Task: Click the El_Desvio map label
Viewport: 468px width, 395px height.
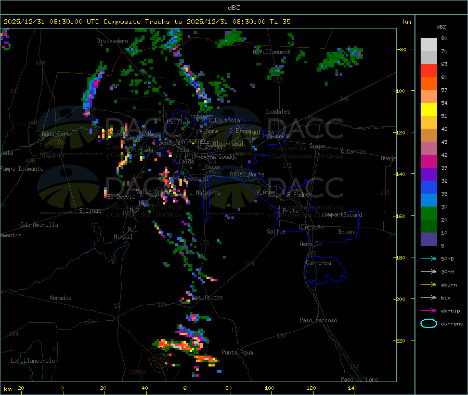Action: [122, 197]
